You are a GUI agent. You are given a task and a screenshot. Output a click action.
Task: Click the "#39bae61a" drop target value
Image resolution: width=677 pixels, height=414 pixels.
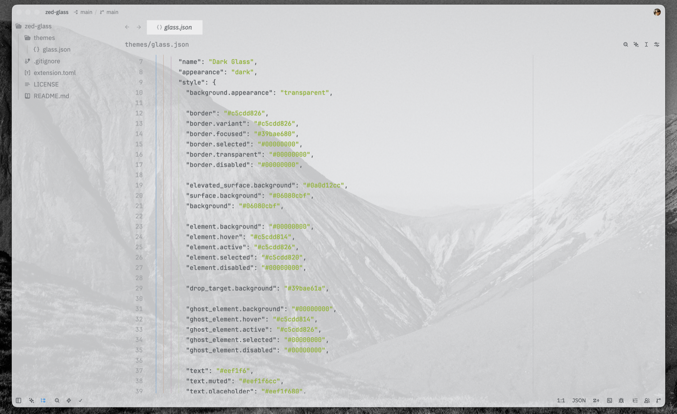pyautogui.click(x=305, y=289)
